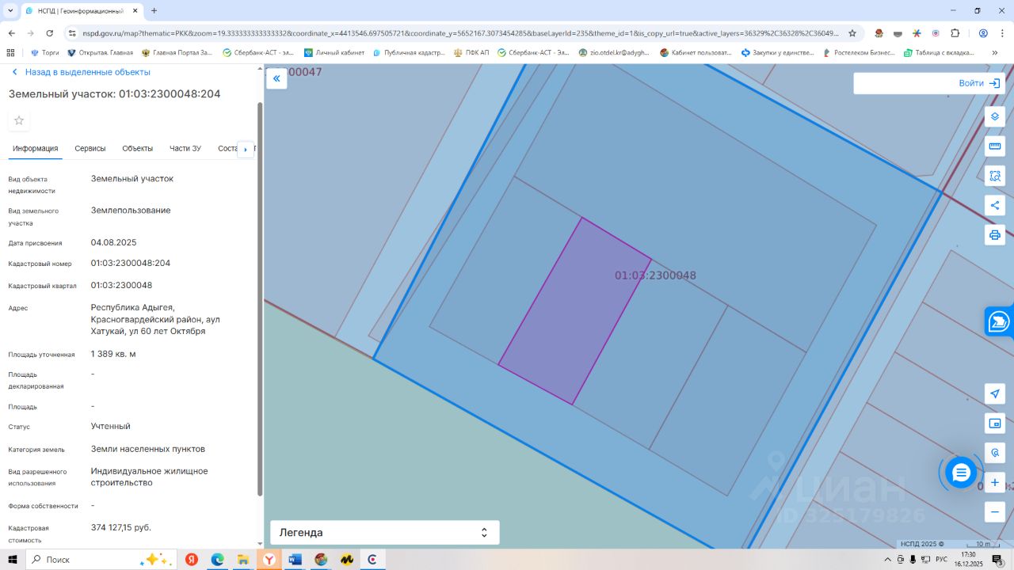Open File Explorer from the taskbar

[243, 560]
